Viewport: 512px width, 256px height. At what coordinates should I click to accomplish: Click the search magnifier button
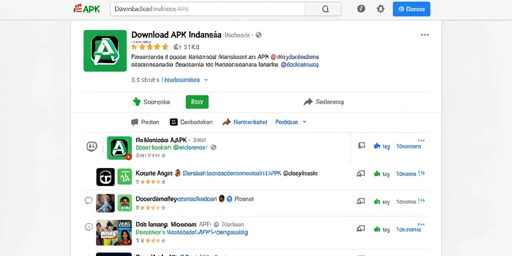325,9
